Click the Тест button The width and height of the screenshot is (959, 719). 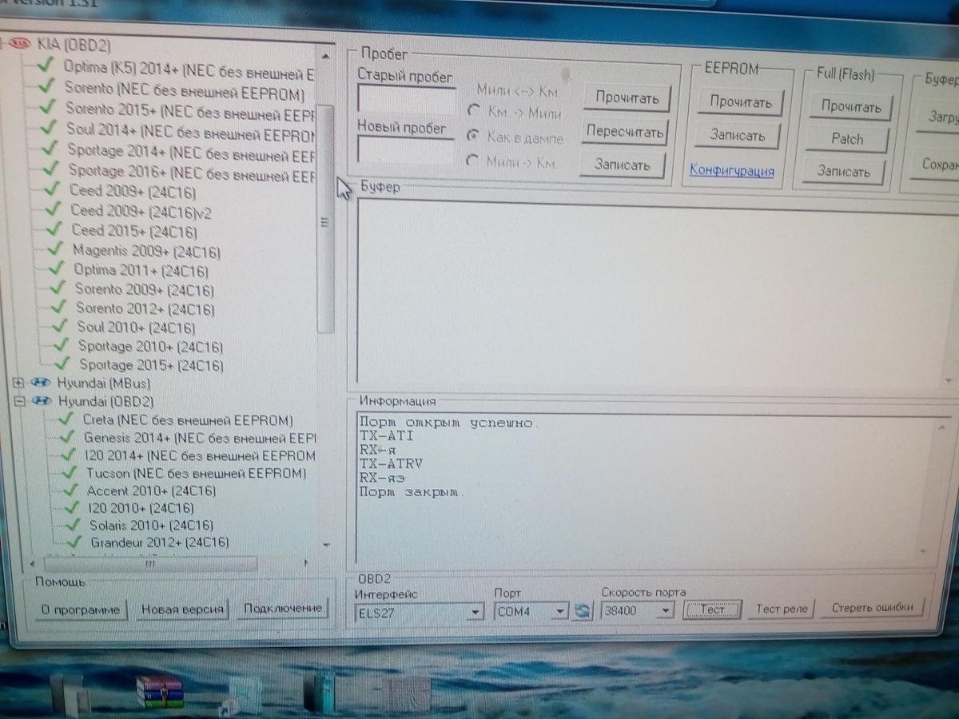pos(712,610)
